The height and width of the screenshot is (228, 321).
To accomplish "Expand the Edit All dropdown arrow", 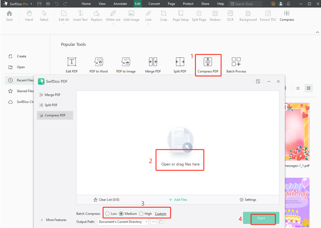I will click(64, 24).
